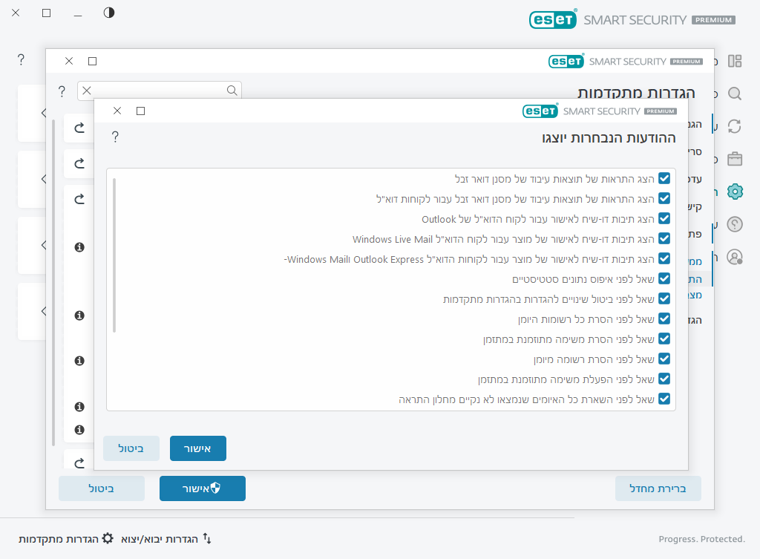Toggle the spam filter checkbox for 'לקוחות דוא"ל'
This screenshot has height=559, width=760.
[664, 198]
